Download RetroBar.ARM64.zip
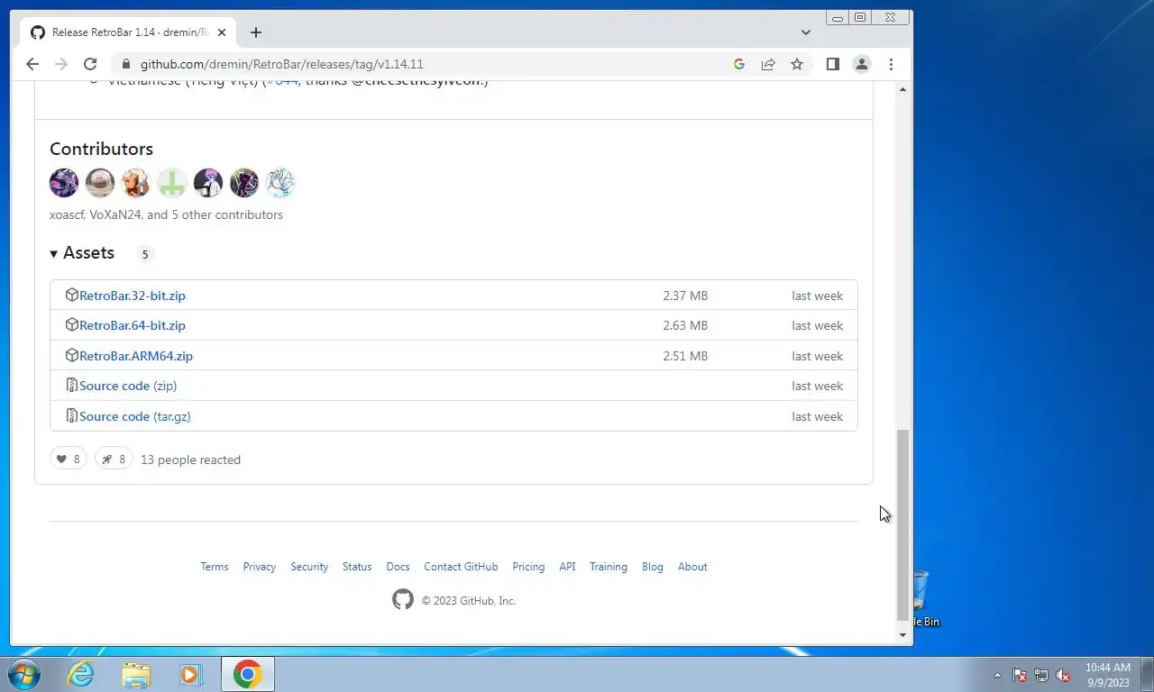 coord(136,356)
